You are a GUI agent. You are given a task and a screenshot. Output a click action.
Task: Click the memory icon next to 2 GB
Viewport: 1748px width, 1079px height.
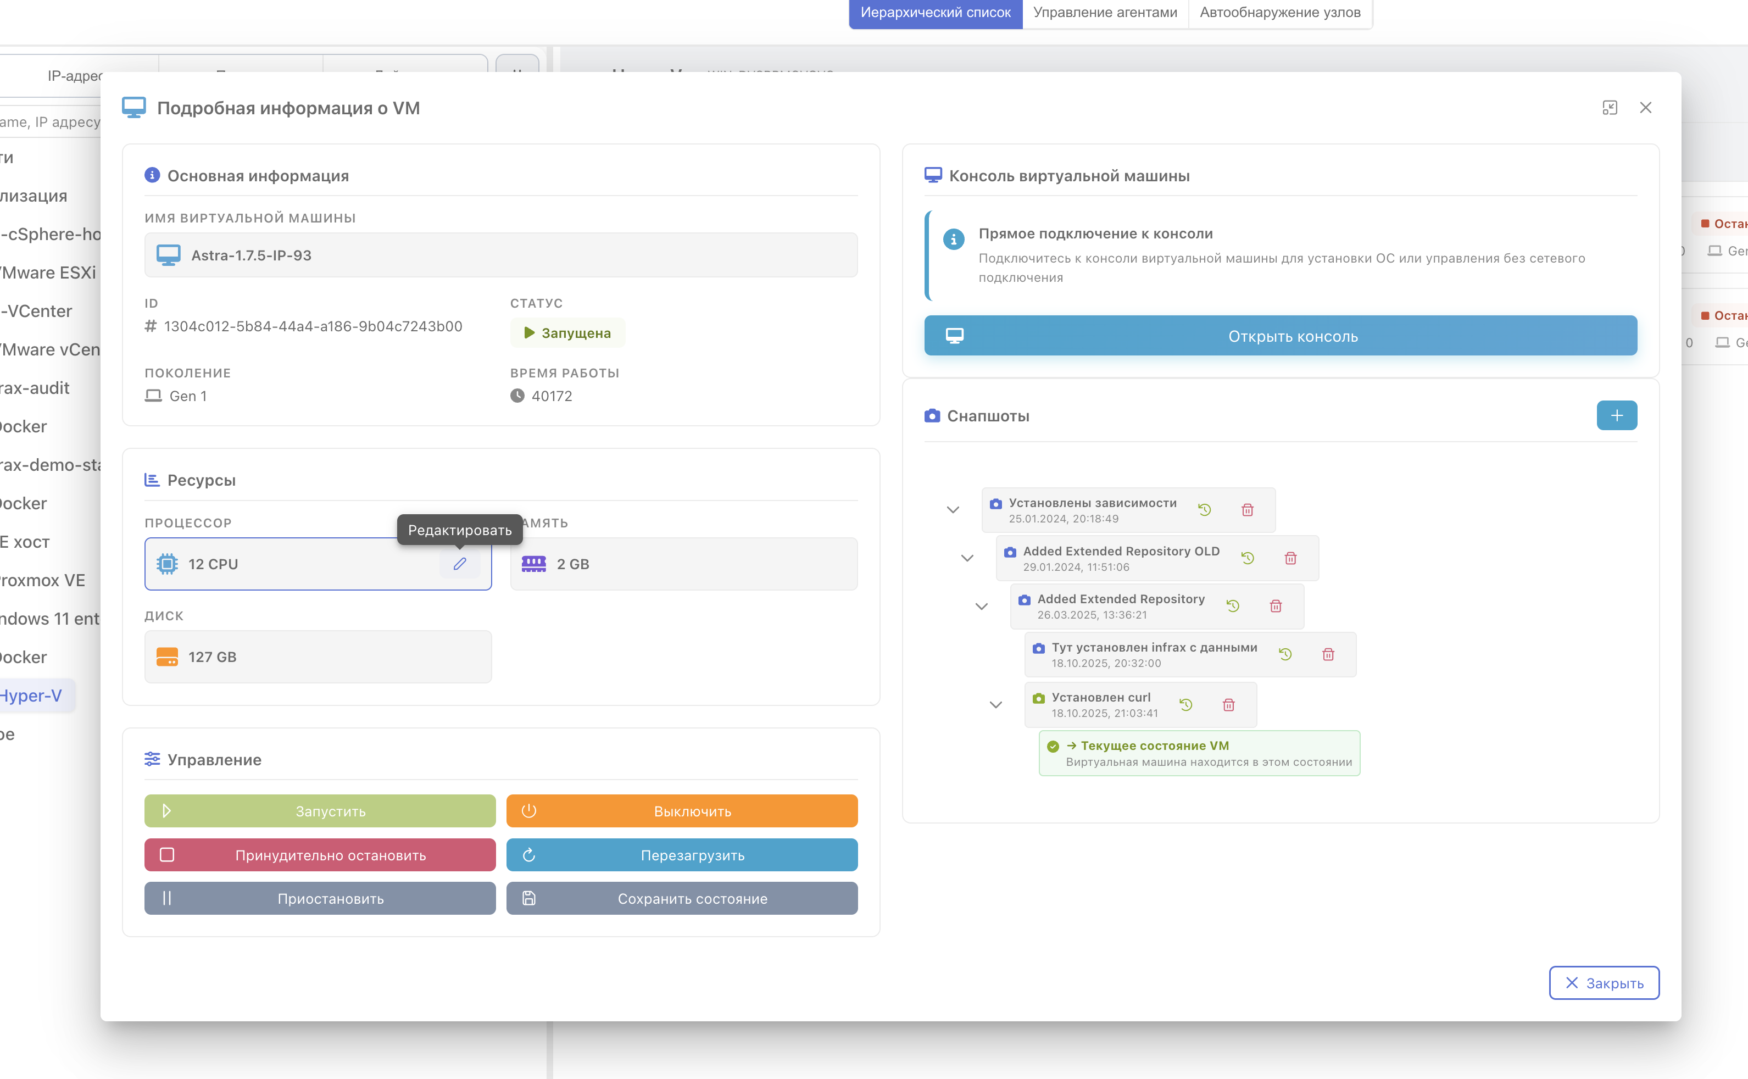tap(533, 564)
